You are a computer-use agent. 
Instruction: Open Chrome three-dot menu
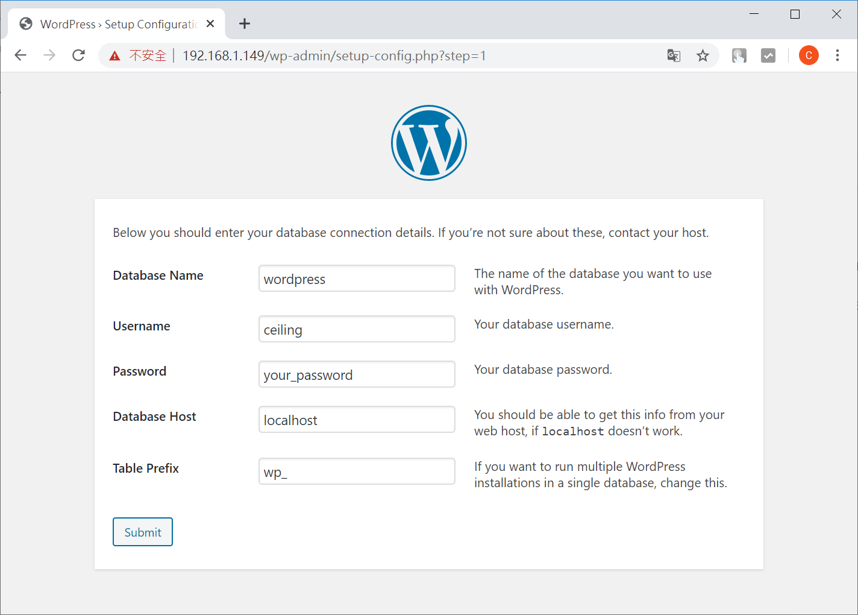838,55
